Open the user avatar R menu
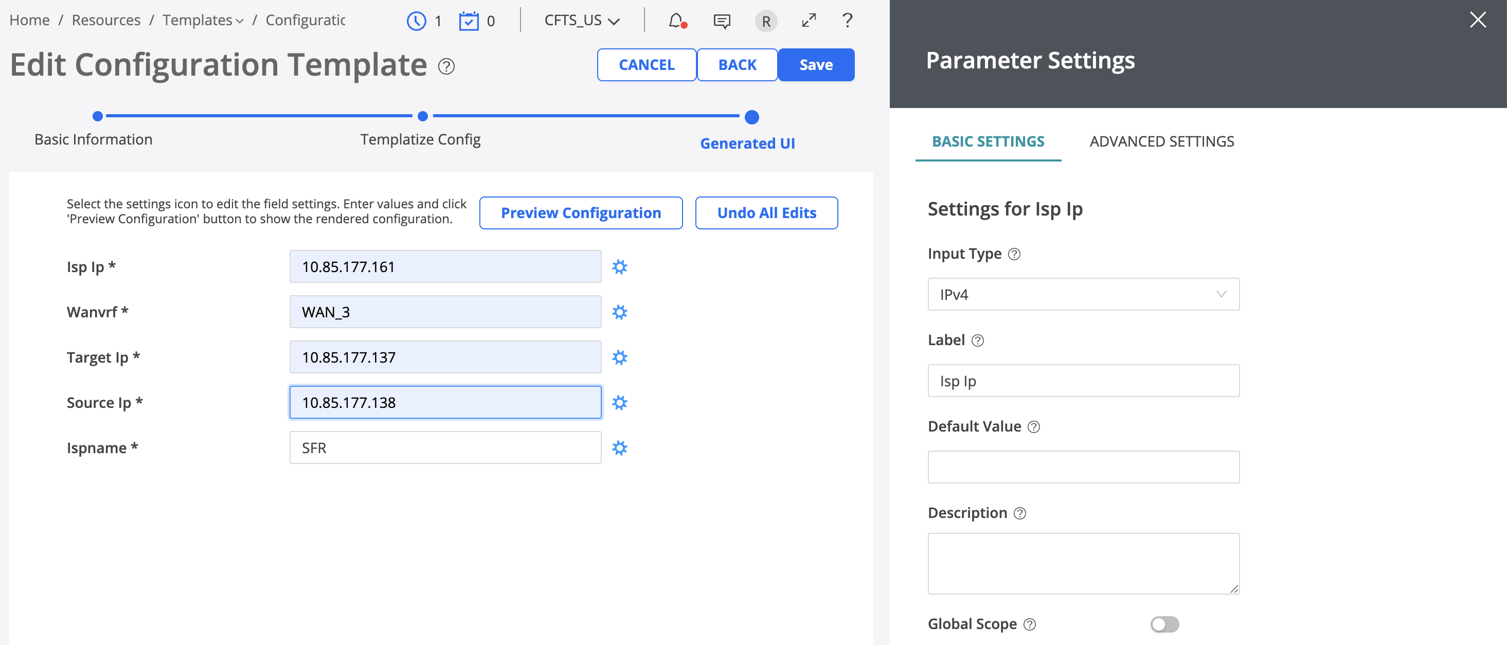 [766, 22]
